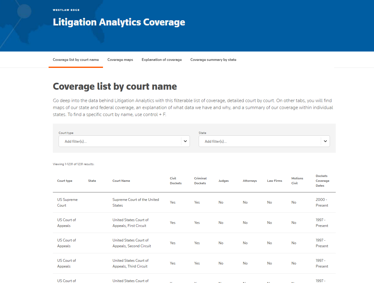Click the Criminal Dockets column header
The image size is (374, 283).
tap(200, 181)
